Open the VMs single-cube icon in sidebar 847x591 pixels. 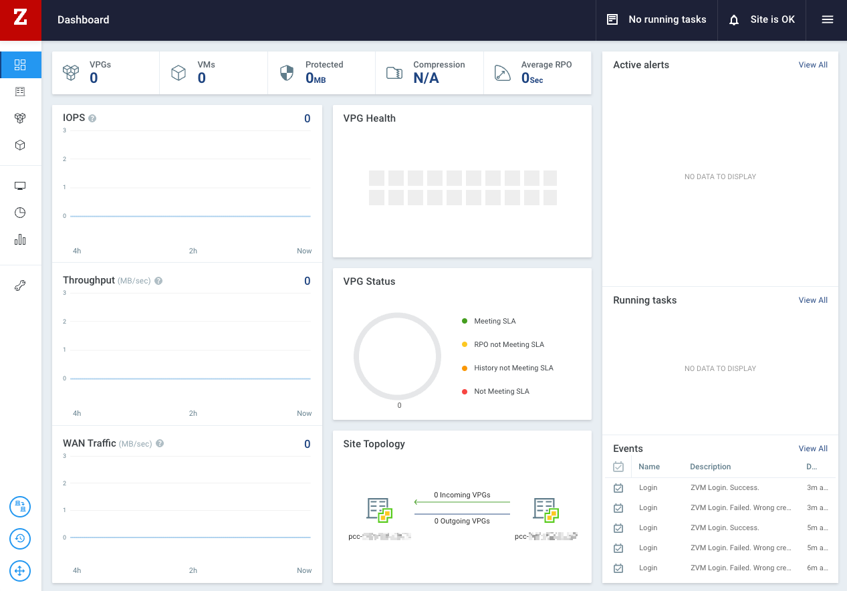coord(20,145)
